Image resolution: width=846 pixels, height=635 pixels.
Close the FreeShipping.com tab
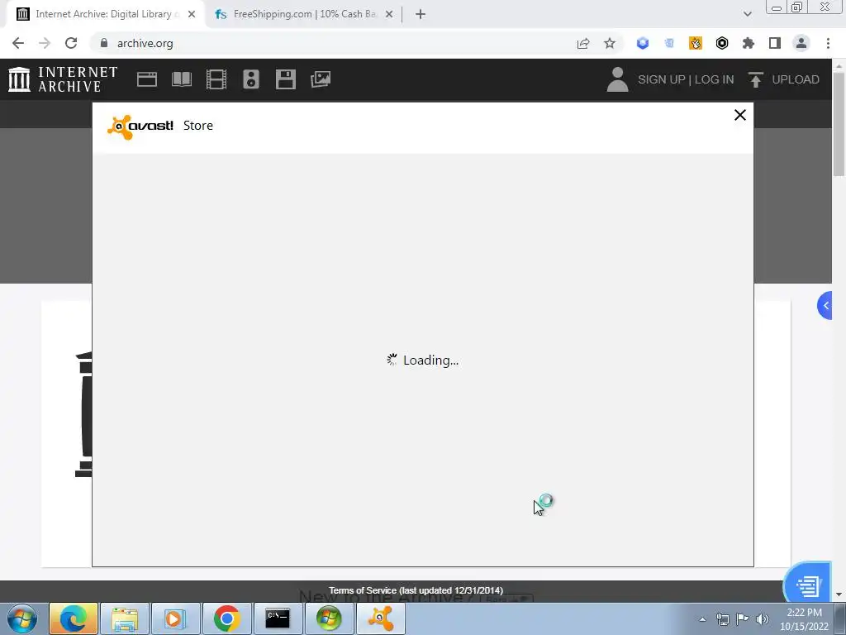click(x=389, y=14)
